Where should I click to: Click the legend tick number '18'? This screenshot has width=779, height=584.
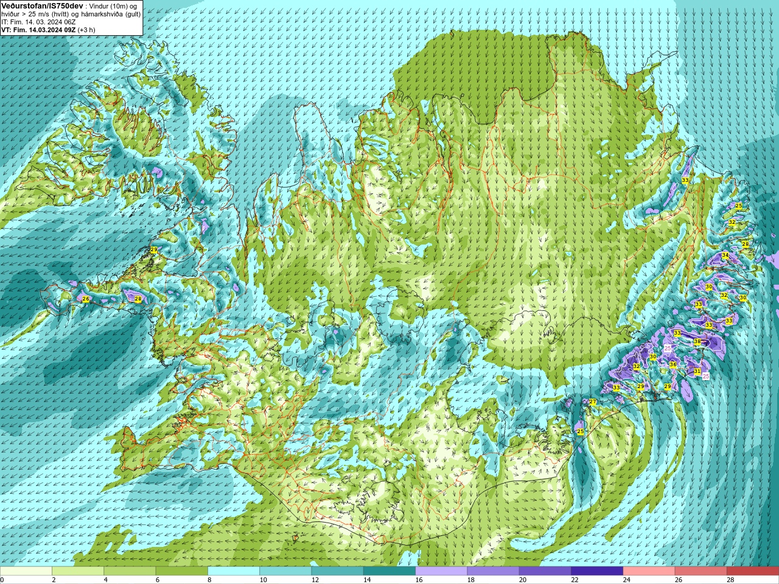pos(471,580)
